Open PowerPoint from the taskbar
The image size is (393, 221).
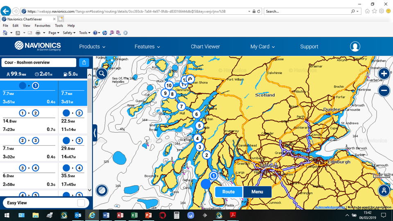point(148,215)
